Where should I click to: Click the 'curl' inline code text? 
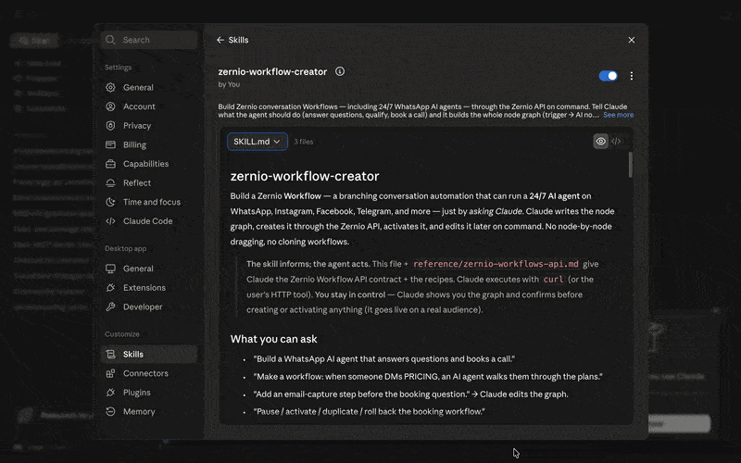553,280
